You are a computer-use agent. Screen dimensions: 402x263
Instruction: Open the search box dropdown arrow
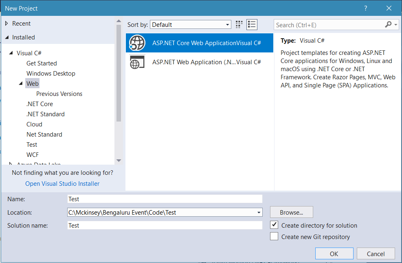[x=396, y=24]
